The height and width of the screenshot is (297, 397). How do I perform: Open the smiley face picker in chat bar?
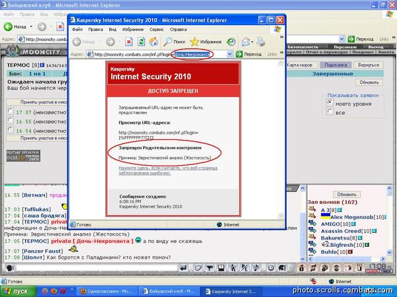(271, 268)
